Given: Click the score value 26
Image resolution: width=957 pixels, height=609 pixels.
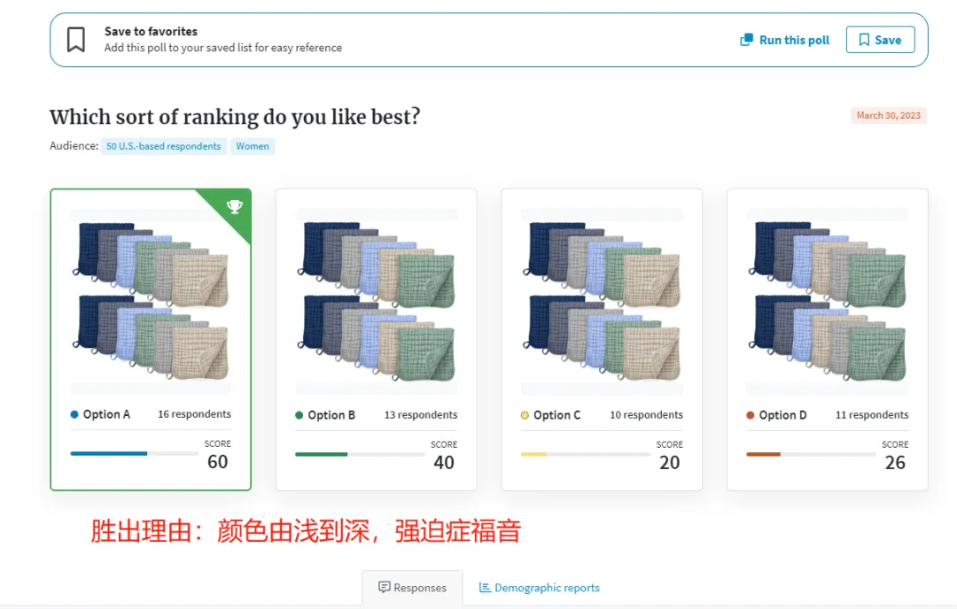Looking at the screenshot, I should (895, 462).
